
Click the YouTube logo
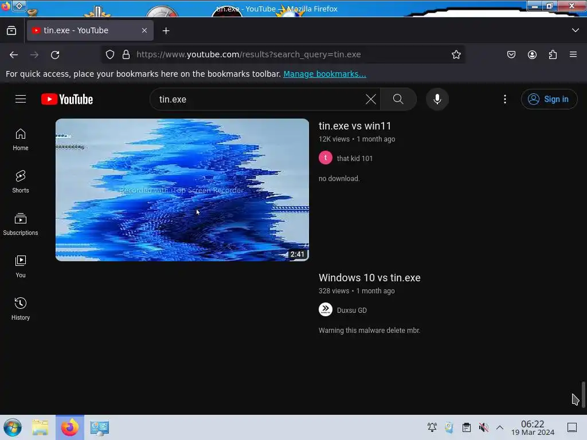pos(67,99)
